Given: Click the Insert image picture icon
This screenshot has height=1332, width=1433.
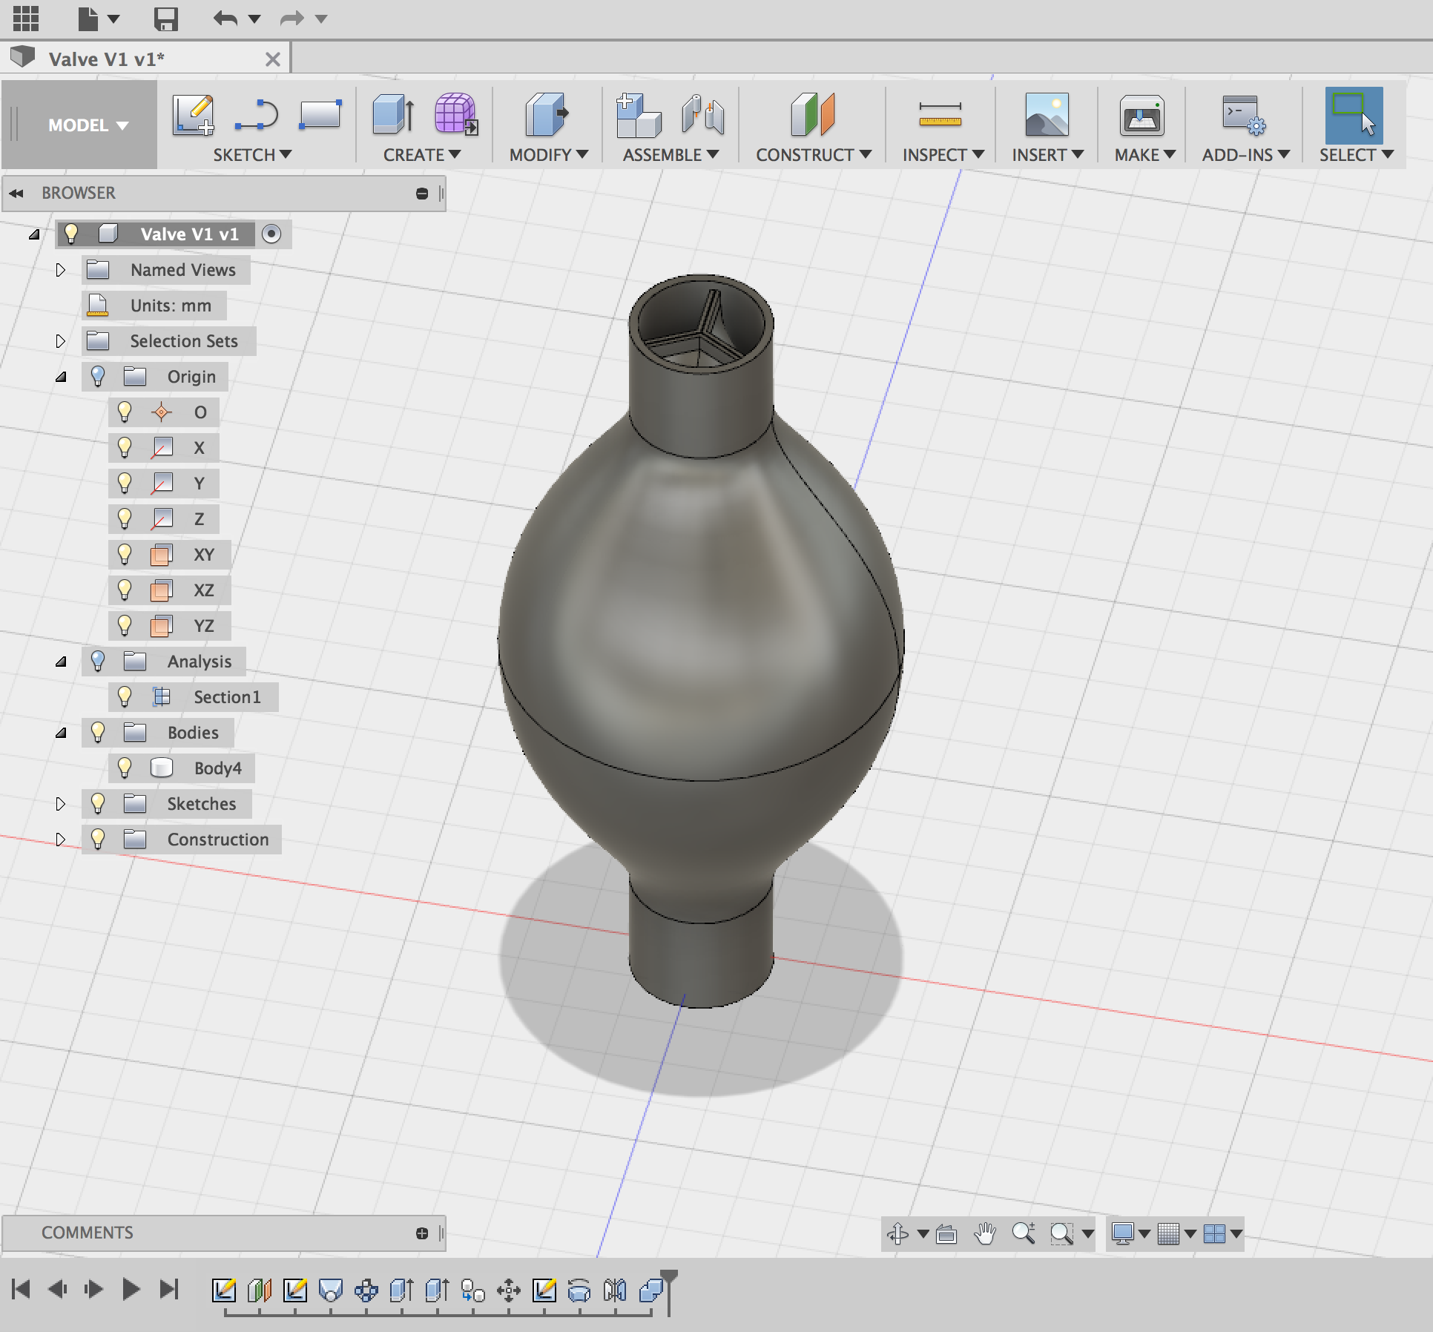Looking at the screenshot, I should click(1047, 115).
